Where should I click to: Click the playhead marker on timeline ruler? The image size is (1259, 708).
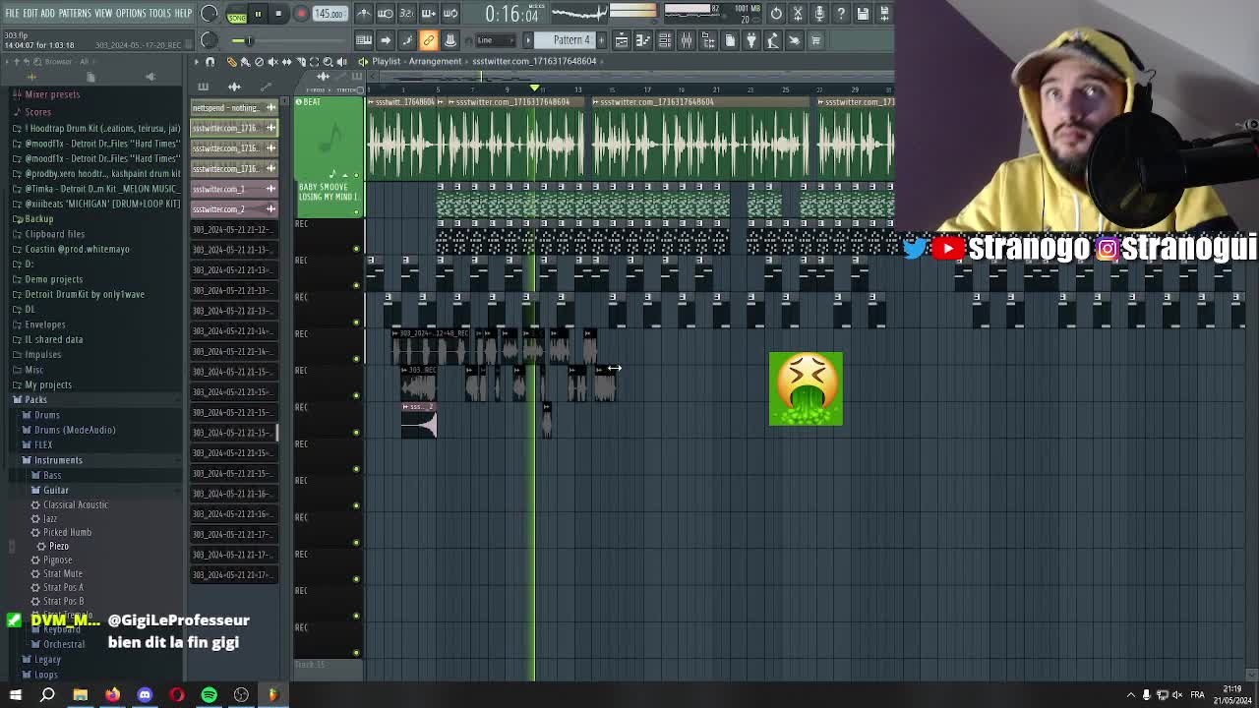[x=534, y=88]
